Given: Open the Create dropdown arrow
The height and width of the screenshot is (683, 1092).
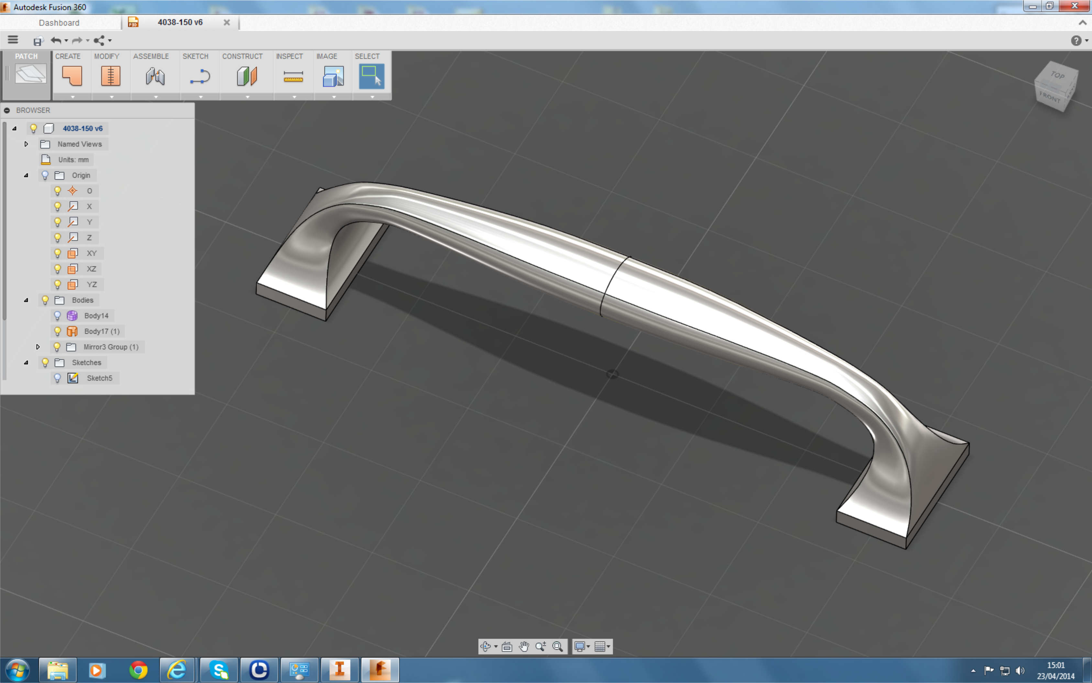Looking at the screenshot, I should (x=73, y=97).
